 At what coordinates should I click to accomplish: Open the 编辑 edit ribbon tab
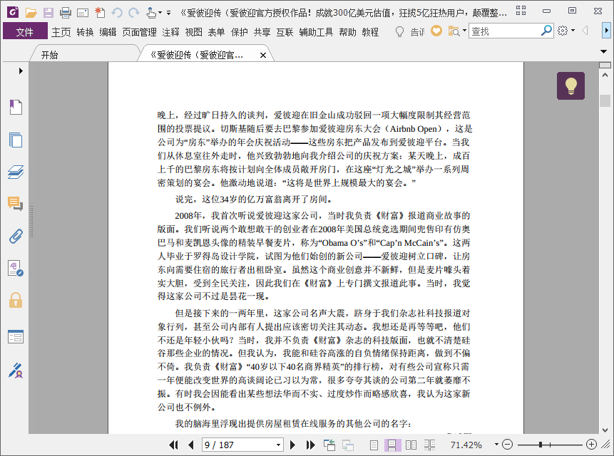click(108, 32)
